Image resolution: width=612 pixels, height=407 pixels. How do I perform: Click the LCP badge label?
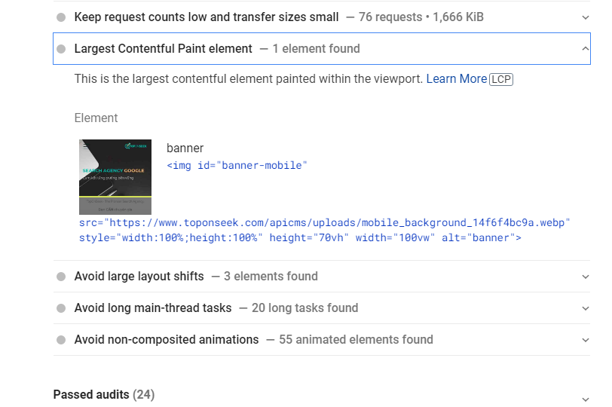tap(501, 79)
